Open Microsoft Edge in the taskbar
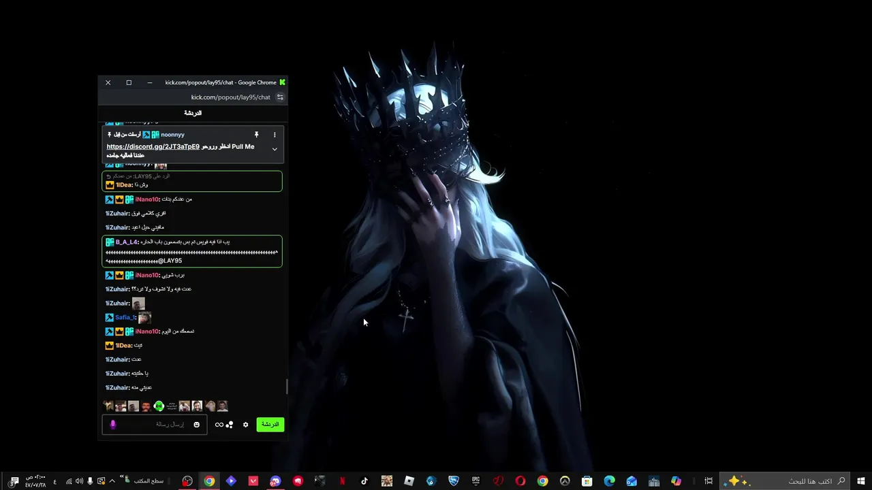The width and height of the screenshot is (872, 490). click(x=609, y=481)
